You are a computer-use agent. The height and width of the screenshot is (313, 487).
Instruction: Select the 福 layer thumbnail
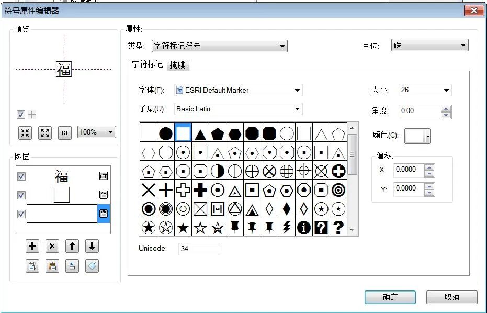(x=62, y=176)
